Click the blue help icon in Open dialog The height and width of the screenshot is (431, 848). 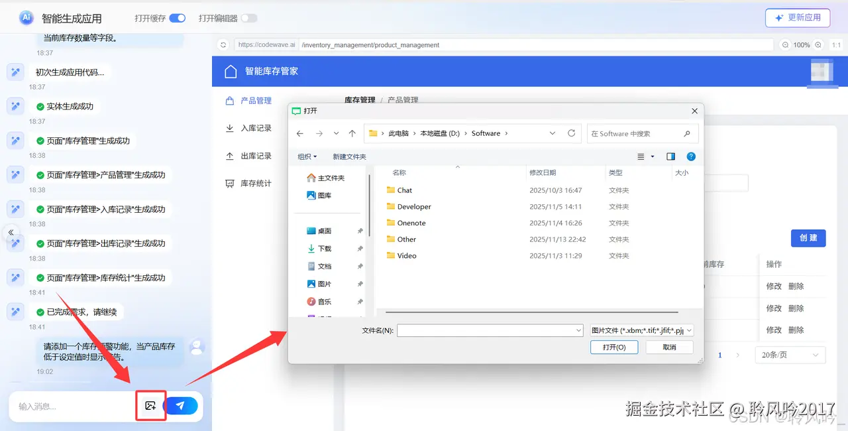pos(691,156)
